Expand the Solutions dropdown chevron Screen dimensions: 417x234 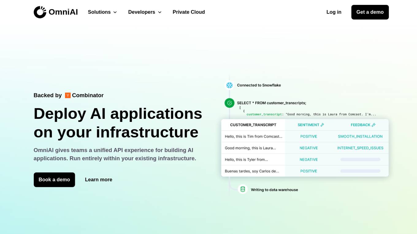(x=115, y=12)
